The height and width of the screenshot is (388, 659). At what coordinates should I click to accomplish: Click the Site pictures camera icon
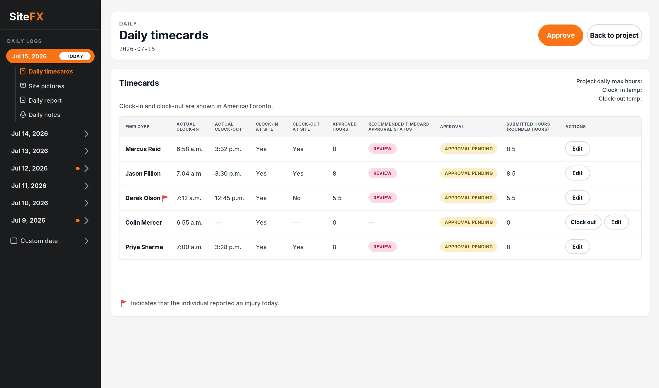[x=23, y=86]
